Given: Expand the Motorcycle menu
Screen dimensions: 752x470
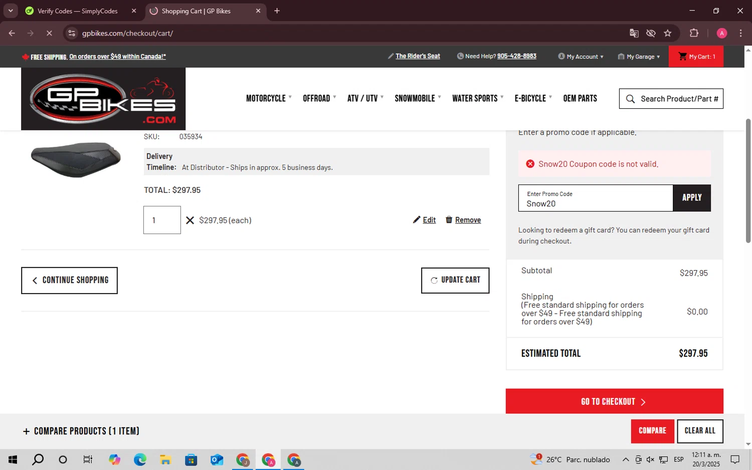Looking at the screenshot, I should point(269,98).
